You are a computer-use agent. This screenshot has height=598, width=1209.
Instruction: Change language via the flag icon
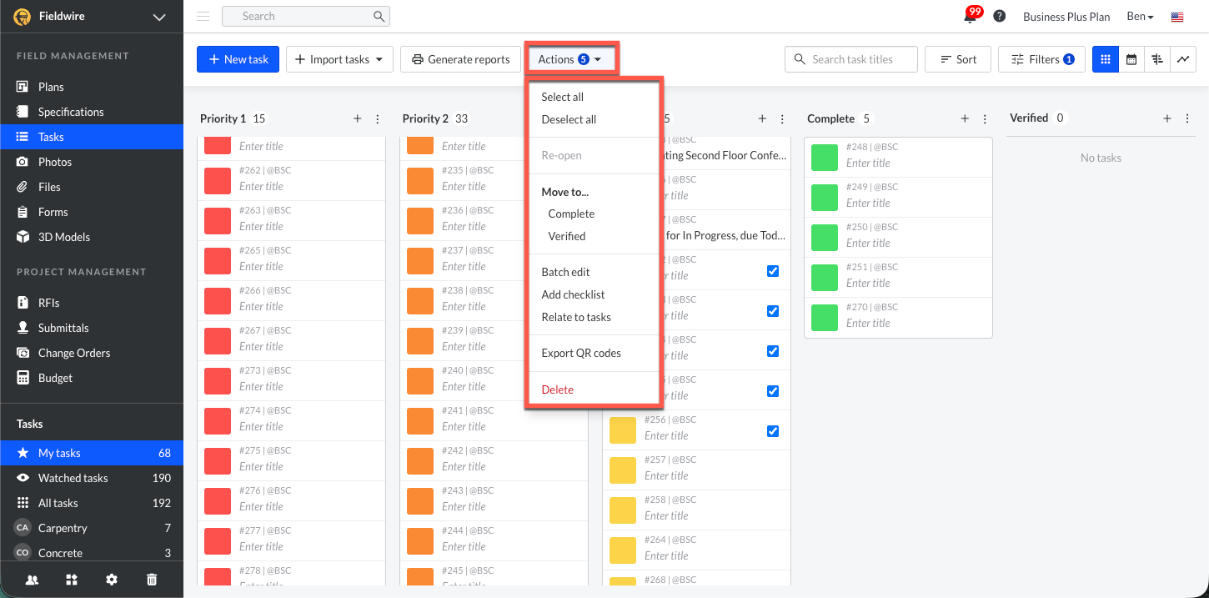click(x=1177, y=17)
